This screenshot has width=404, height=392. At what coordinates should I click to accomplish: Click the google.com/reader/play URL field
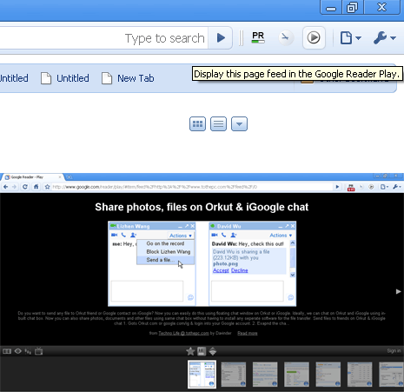coord(191,187)
